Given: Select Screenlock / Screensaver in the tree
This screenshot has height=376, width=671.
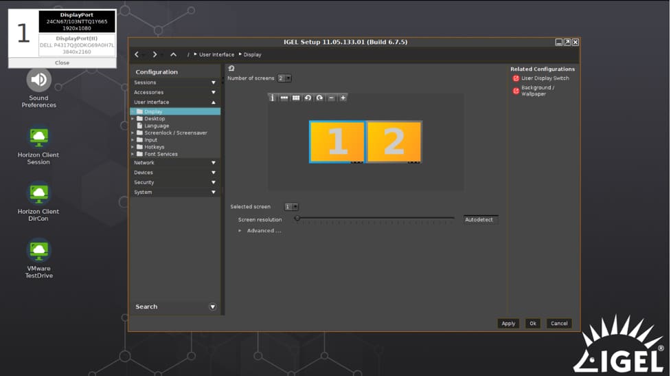Looking at the screenshot, I should (x=175, y=133).
